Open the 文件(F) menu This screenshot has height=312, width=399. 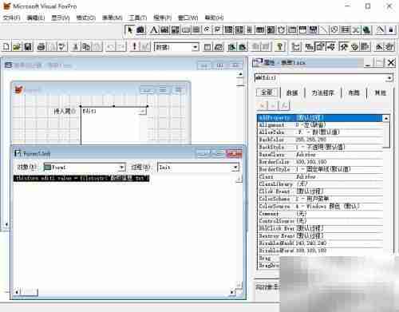(x=11, y=18)
